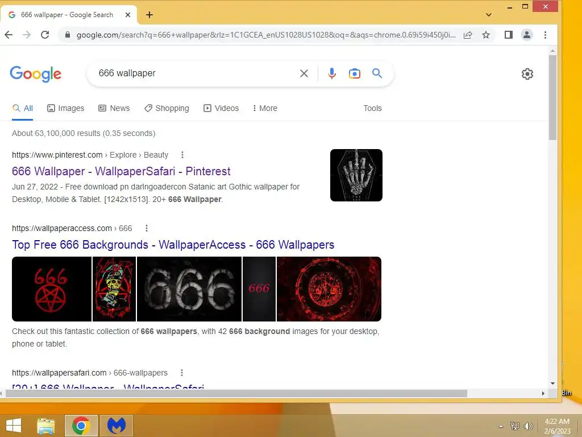Share this page from address bar
582x437 pixels.
coord(468,35)
